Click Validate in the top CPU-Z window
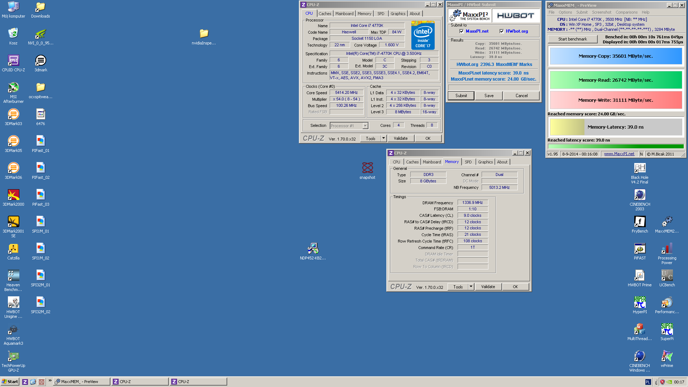Viewport: 688px width, 387px height. click(400, 138)
